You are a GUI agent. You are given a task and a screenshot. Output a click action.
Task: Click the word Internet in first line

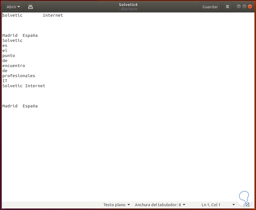click(53, 15)
